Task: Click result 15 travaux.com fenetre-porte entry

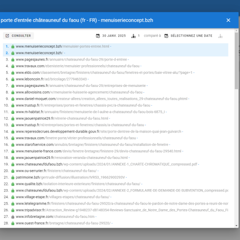Action: click(76, 138)
